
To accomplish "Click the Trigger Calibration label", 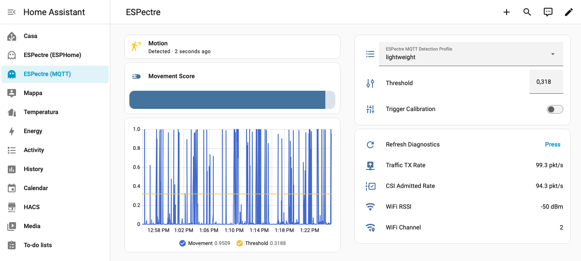I will pos(411,109).
